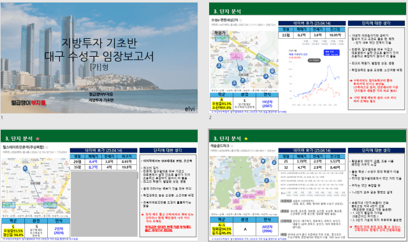The width and height of the screenshot is (408, 242).
Task: Click outline star beside 수성e-편한세상2차 name
Action: [x=241, y=20]
